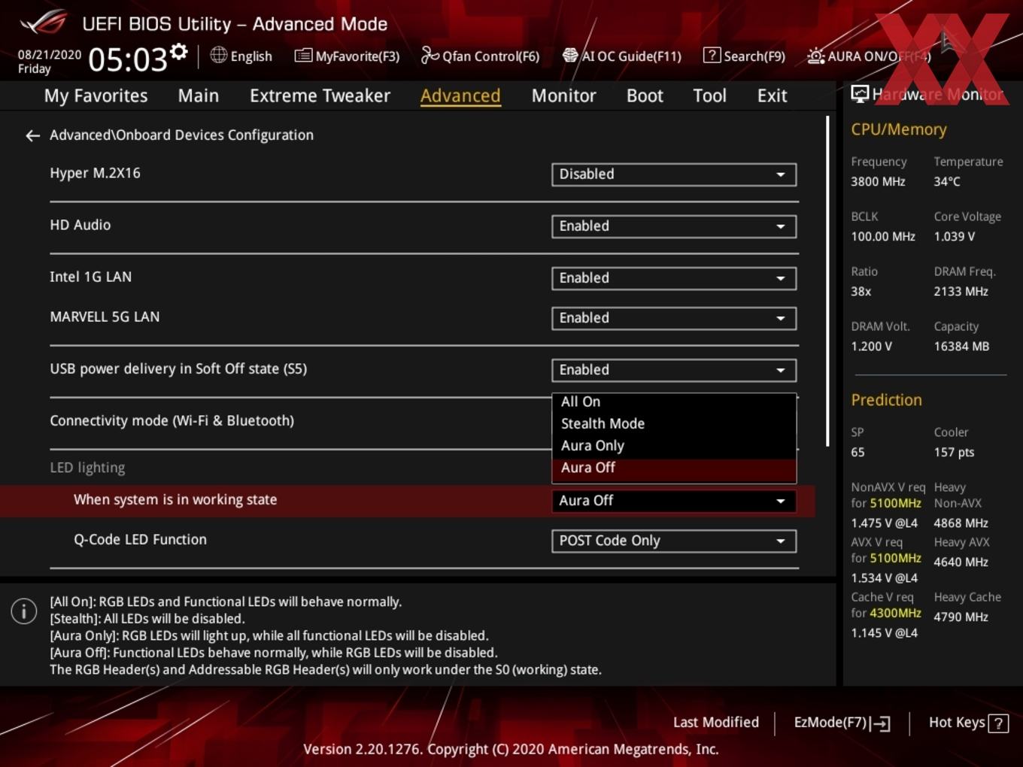Click the globe language icon
Viewport: 1023px width, 767px height.
coord(218,55)
